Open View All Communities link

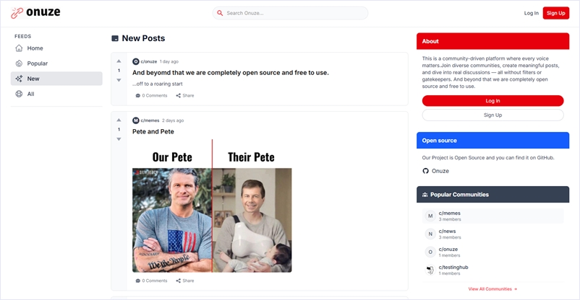[x=492, y=289]
